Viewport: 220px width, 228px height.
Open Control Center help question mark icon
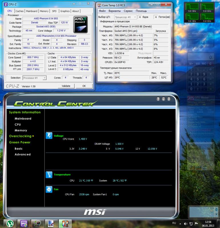(x=158, y=99)
